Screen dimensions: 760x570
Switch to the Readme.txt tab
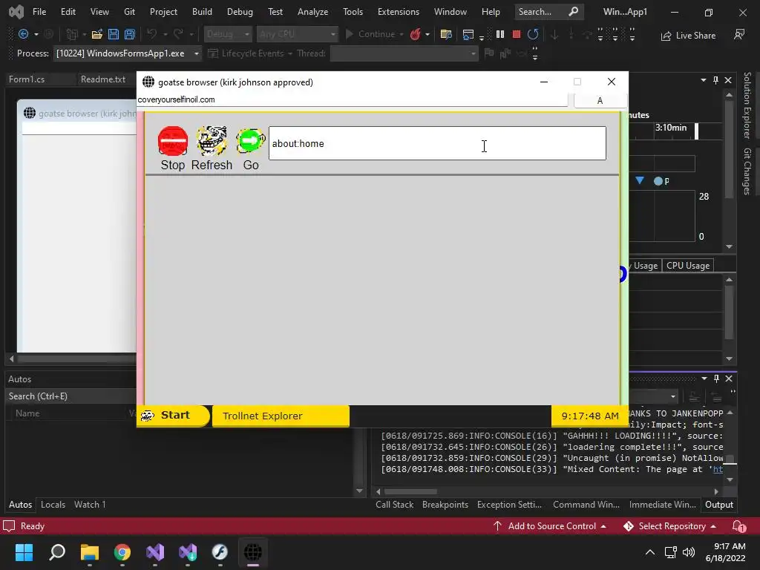point(102,79)
